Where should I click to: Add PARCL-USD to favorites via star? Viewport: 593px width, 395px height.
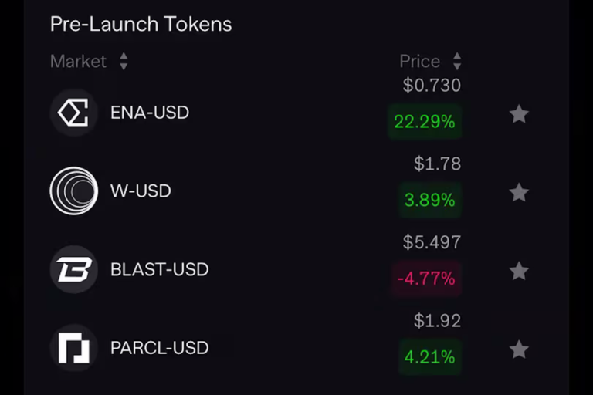(x=519, y=349)
